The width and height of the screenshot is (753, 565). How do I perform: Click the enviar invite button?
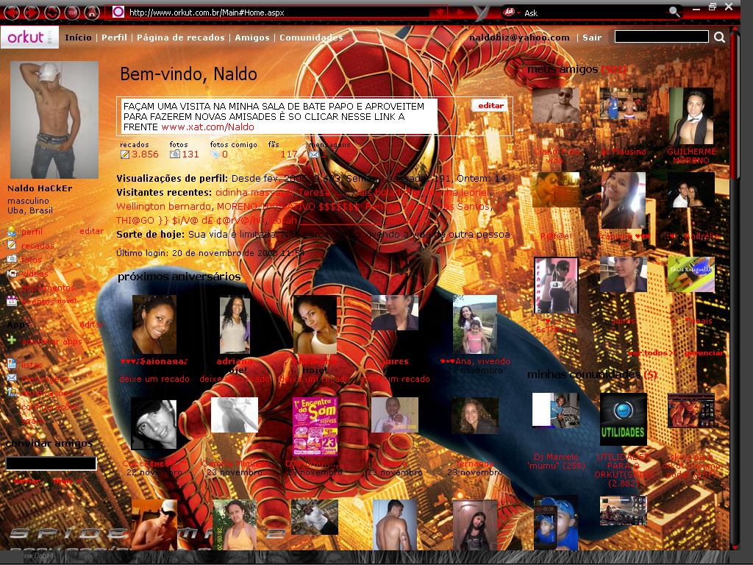(x=27, y=481)
